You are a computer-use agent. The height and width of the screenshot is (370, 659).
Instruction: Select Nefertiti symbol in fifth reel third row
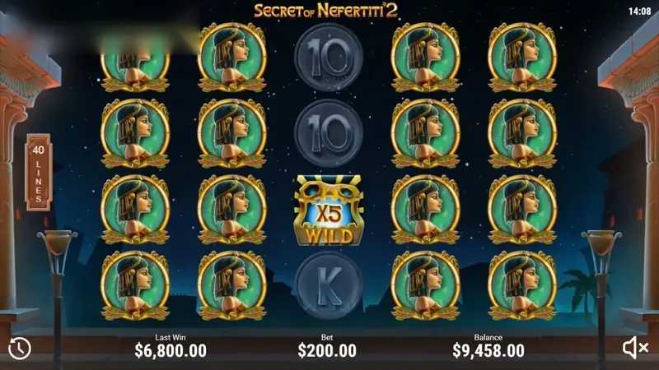tap(522, 210)
